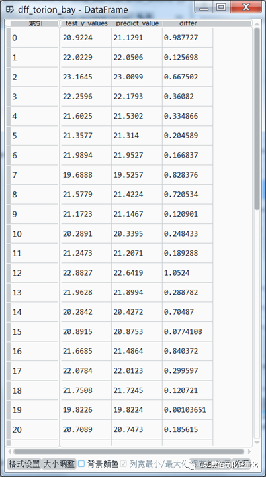Select cell with value 0.36082
Image resolution: width=266 pixels, height=477 pixels.
tap(187, 97)
